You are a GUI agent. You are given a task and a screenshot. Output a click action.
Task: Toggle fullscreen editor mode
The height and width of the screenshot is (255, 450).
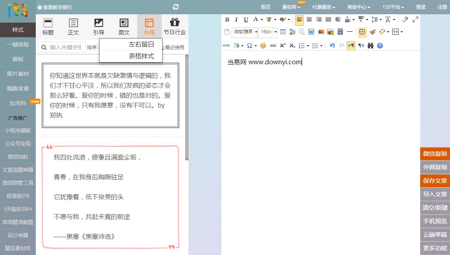(x=415, y=19)
